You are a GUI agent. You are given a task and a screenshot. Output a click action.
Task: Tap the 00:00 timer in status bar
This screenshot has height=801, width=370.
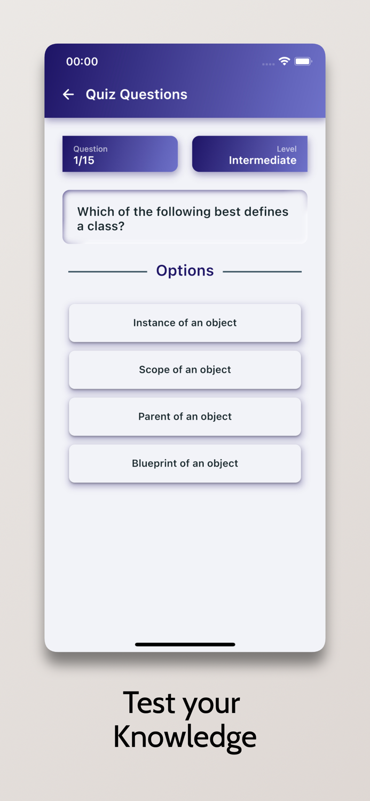pyautogui.click(x=82, y=62)
